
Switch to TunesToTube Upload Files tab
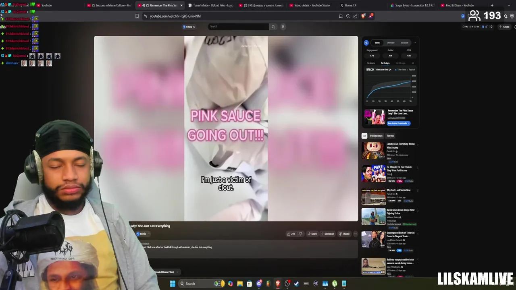(x=210, y=5)
